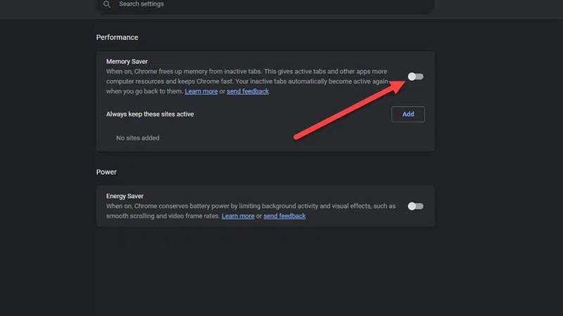Screen dimensions: 563x316
Task: Click the Memory Saver title
Action: [127, 62]
